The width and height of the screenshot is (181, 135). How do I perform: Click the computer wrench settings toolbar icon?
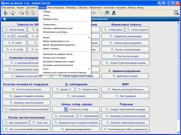(114, 13)
